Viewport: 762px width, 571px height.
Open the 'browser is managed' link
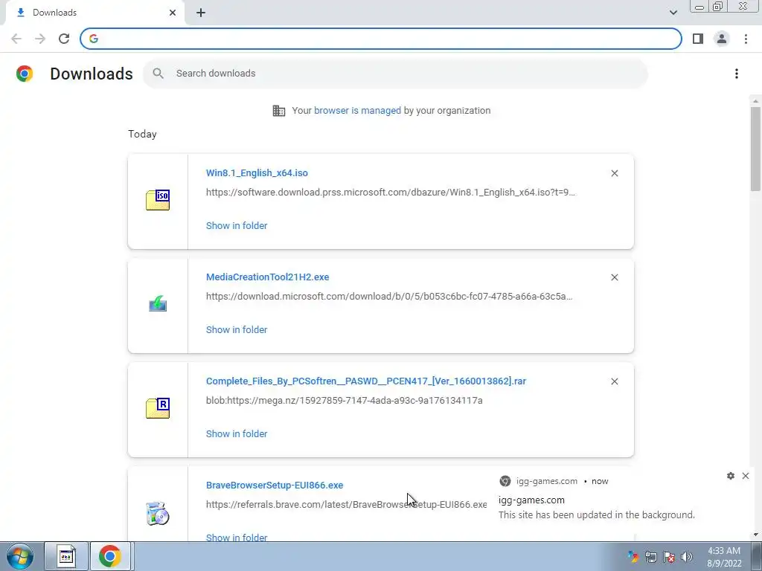click(357, 111)
